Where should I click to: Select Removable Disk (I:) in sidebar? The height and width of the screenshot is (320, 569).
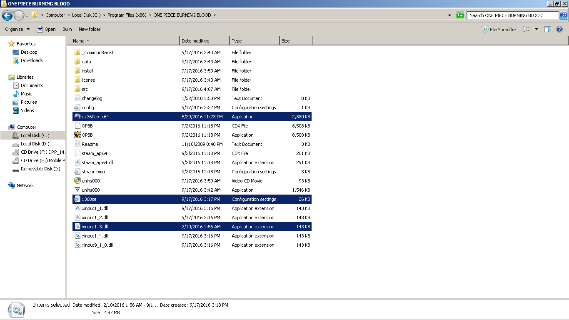click(x=40, y=169)
